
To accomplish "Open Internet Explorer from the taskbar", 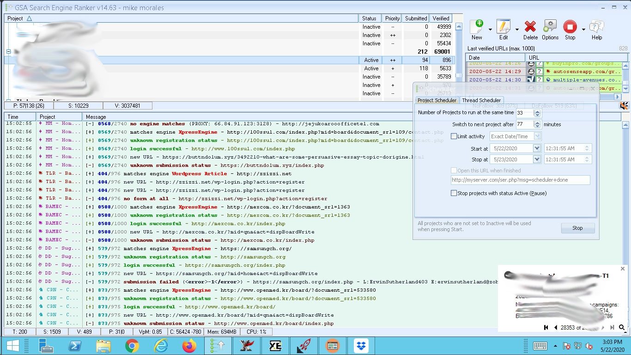I will click(x=160, y=346).
